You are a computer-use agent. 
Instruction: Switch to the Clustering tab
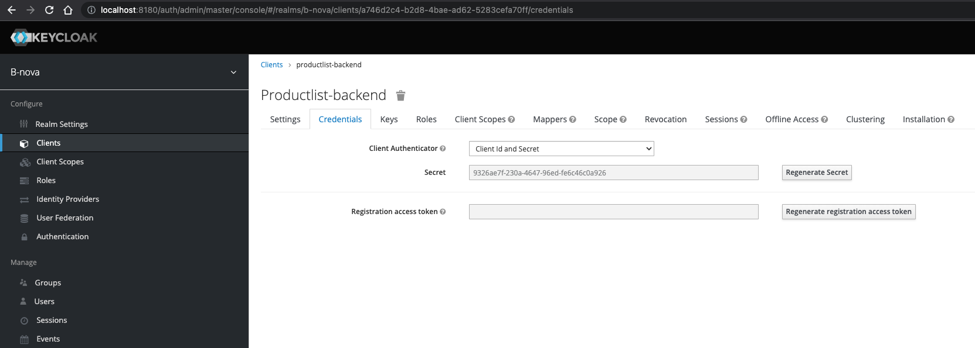[x=865, y=119]
